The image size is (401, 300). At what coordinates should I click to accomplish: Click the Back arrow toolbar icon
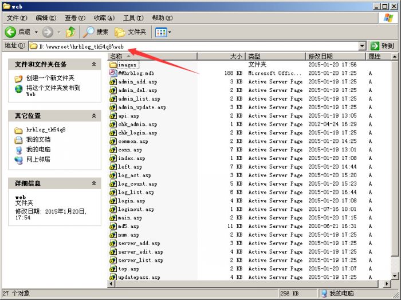[11, 32]
